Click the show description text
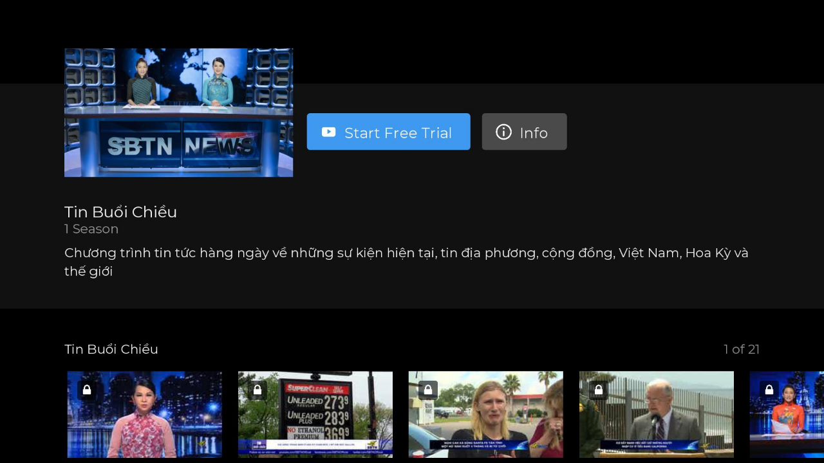The height and width of the screenshot is (463, 824). (x=406, y=262)
